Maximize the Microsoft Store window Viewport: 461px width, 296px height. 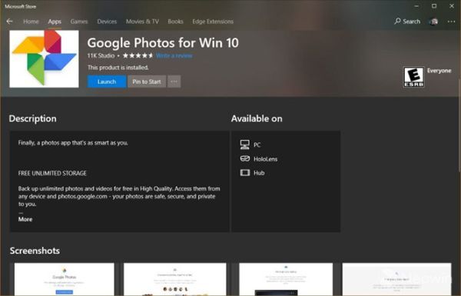434,6
